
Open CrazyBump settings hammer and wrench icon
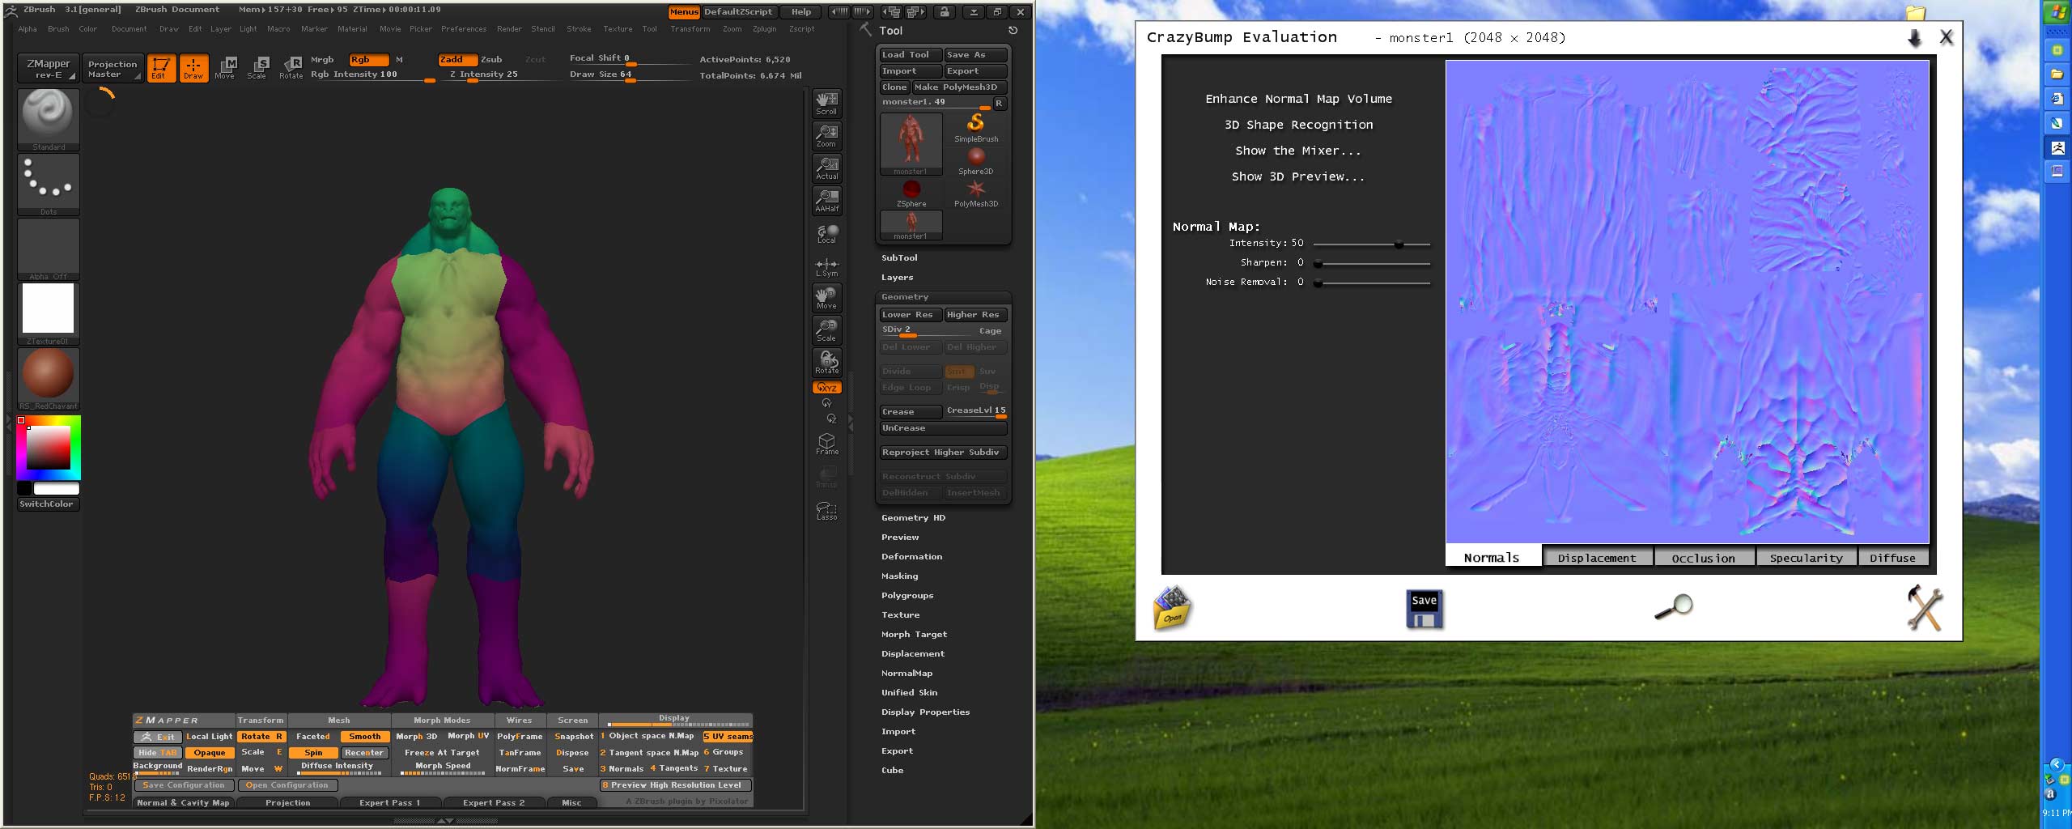(1924, 607)
